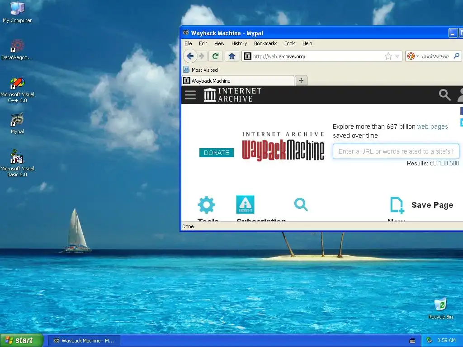This screenshot has height=347, width=463.
Task: Click the green arrow system tray icon
Action: pyautogui.click(x=430, y=340)
